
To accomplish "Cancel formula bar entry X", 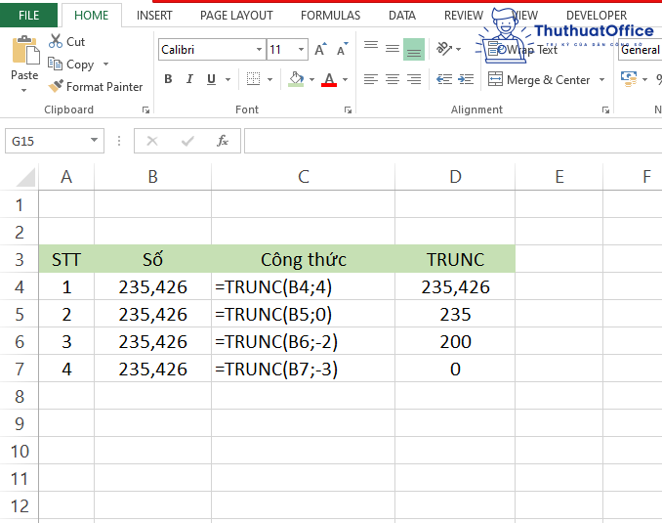I will coord(152,141).
